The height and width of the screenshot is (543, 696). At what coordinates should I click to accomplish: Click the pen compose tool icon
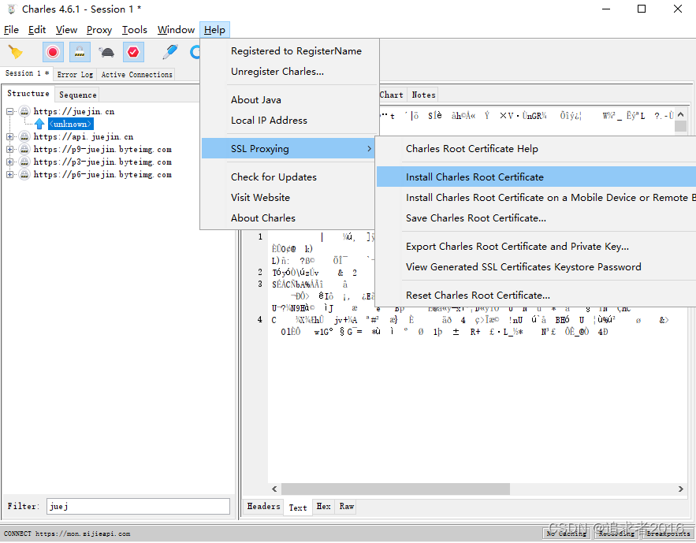pos(170,52)
